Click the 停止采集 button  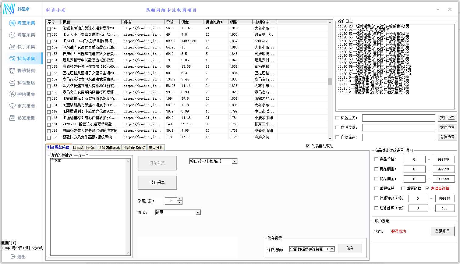coord(157,183)
